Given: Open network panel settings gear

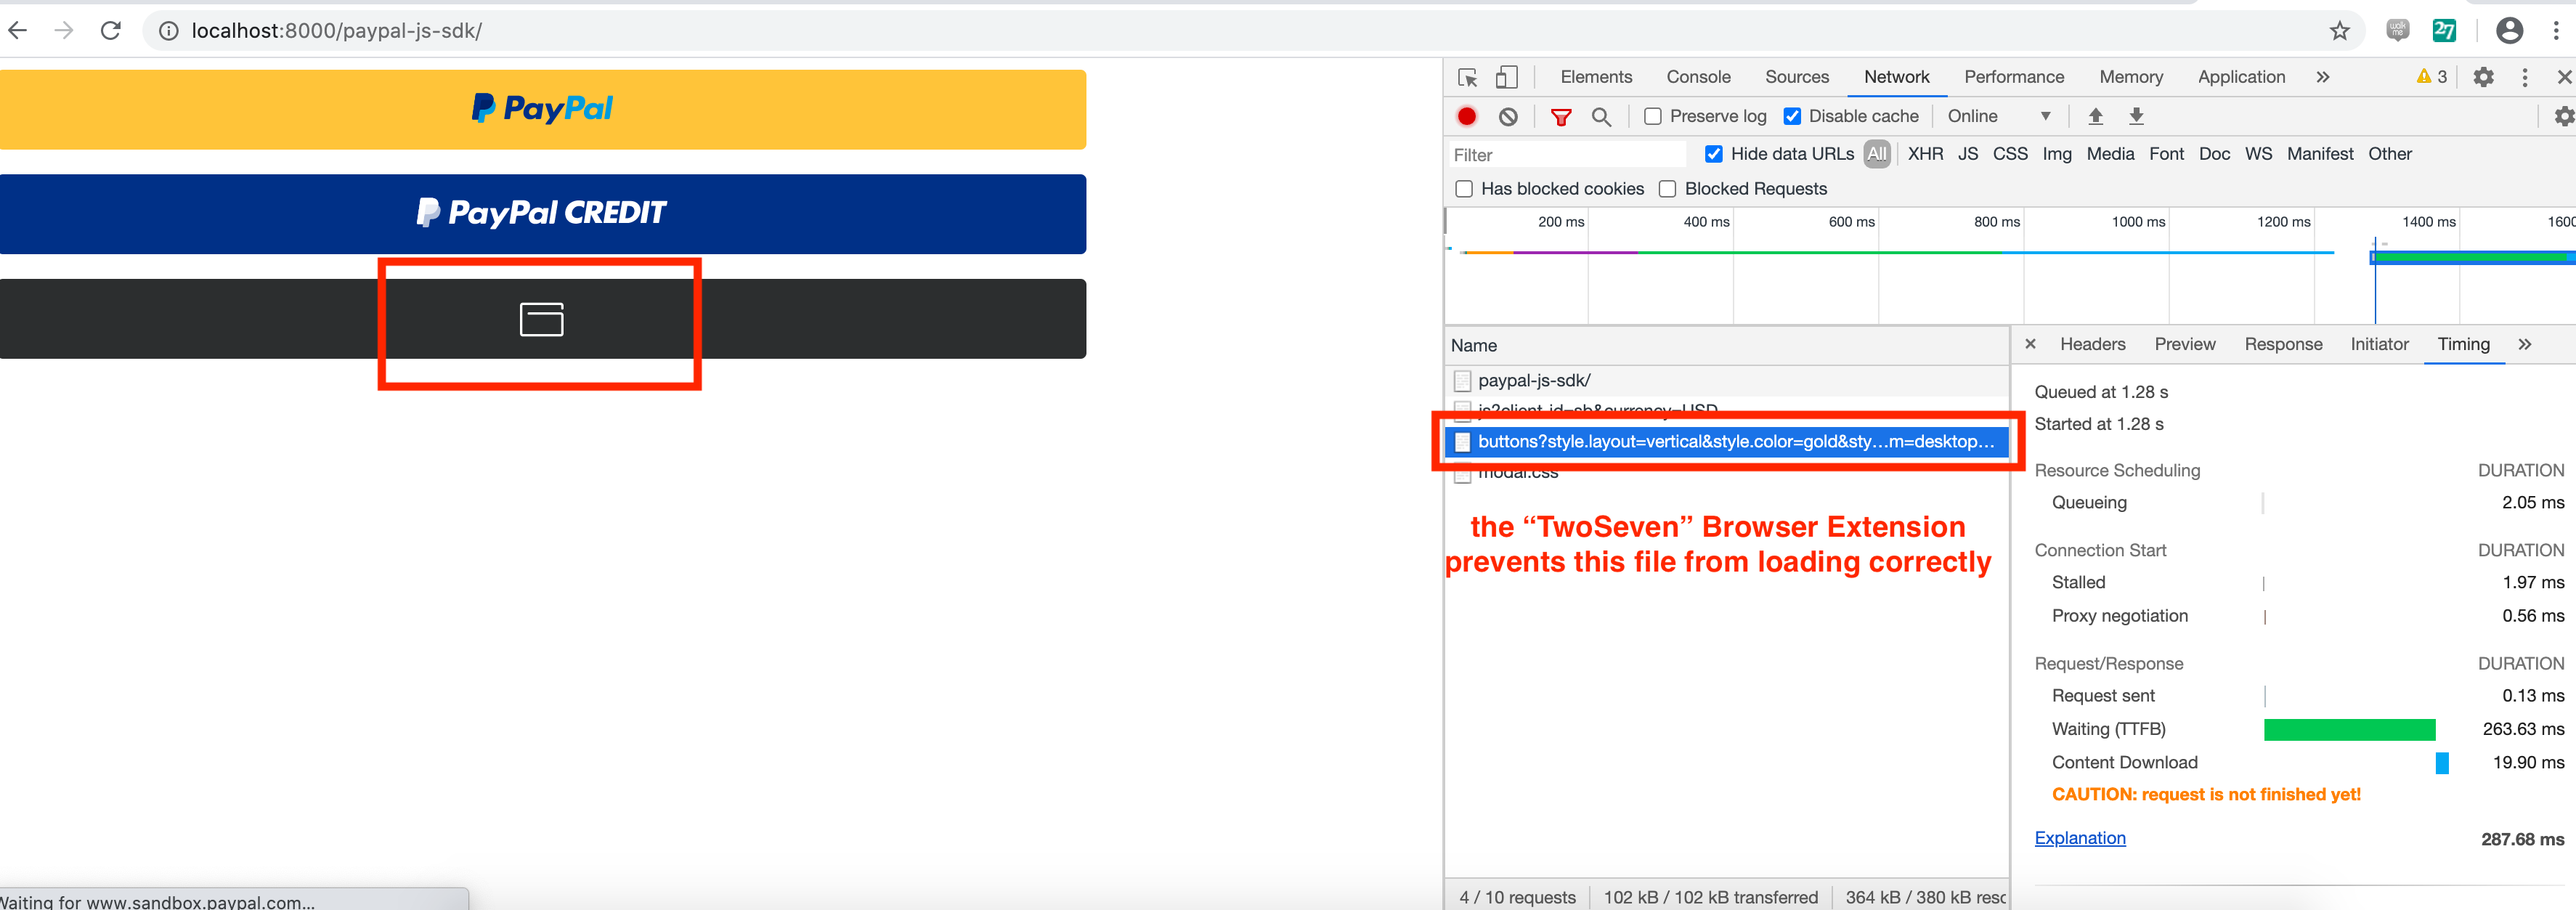Looking at the screenshot, I should click(x=2564, y=116).
